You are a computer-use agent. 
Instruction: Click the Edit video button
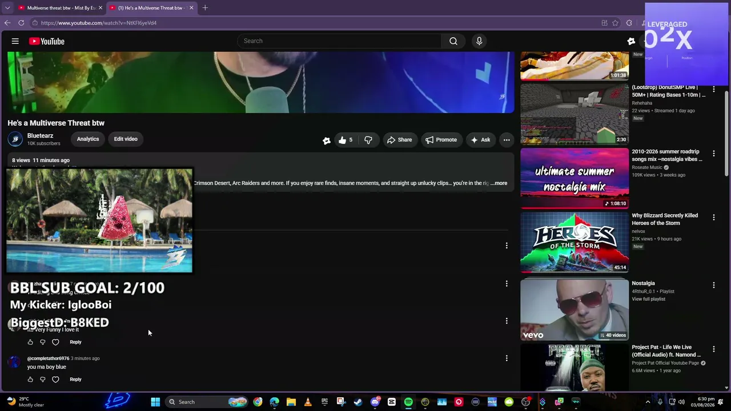click(126, 139)
